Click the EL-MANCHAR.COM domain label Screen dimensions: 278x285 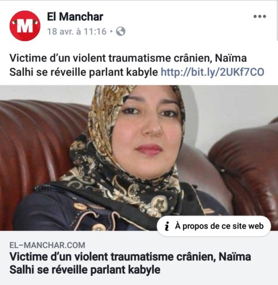[x=47, y=245]
